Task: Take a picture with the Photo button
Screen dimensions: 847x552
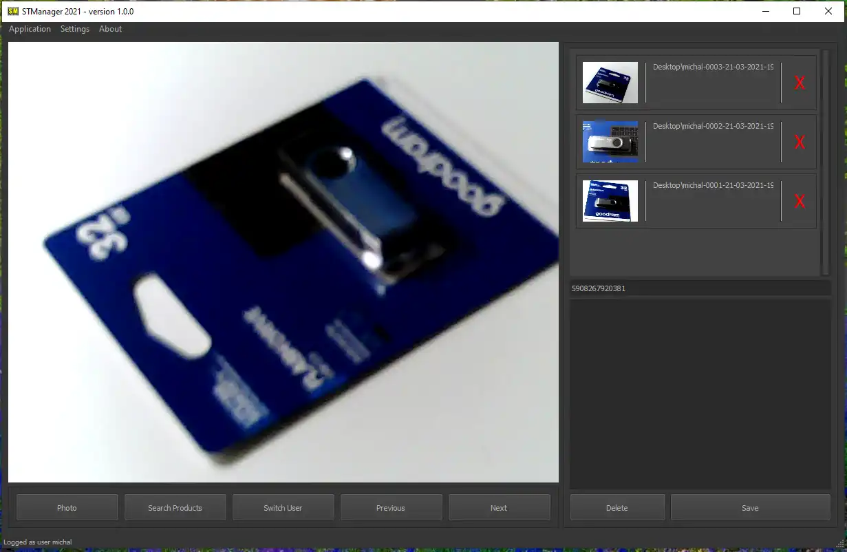Action: pos(67,507)
